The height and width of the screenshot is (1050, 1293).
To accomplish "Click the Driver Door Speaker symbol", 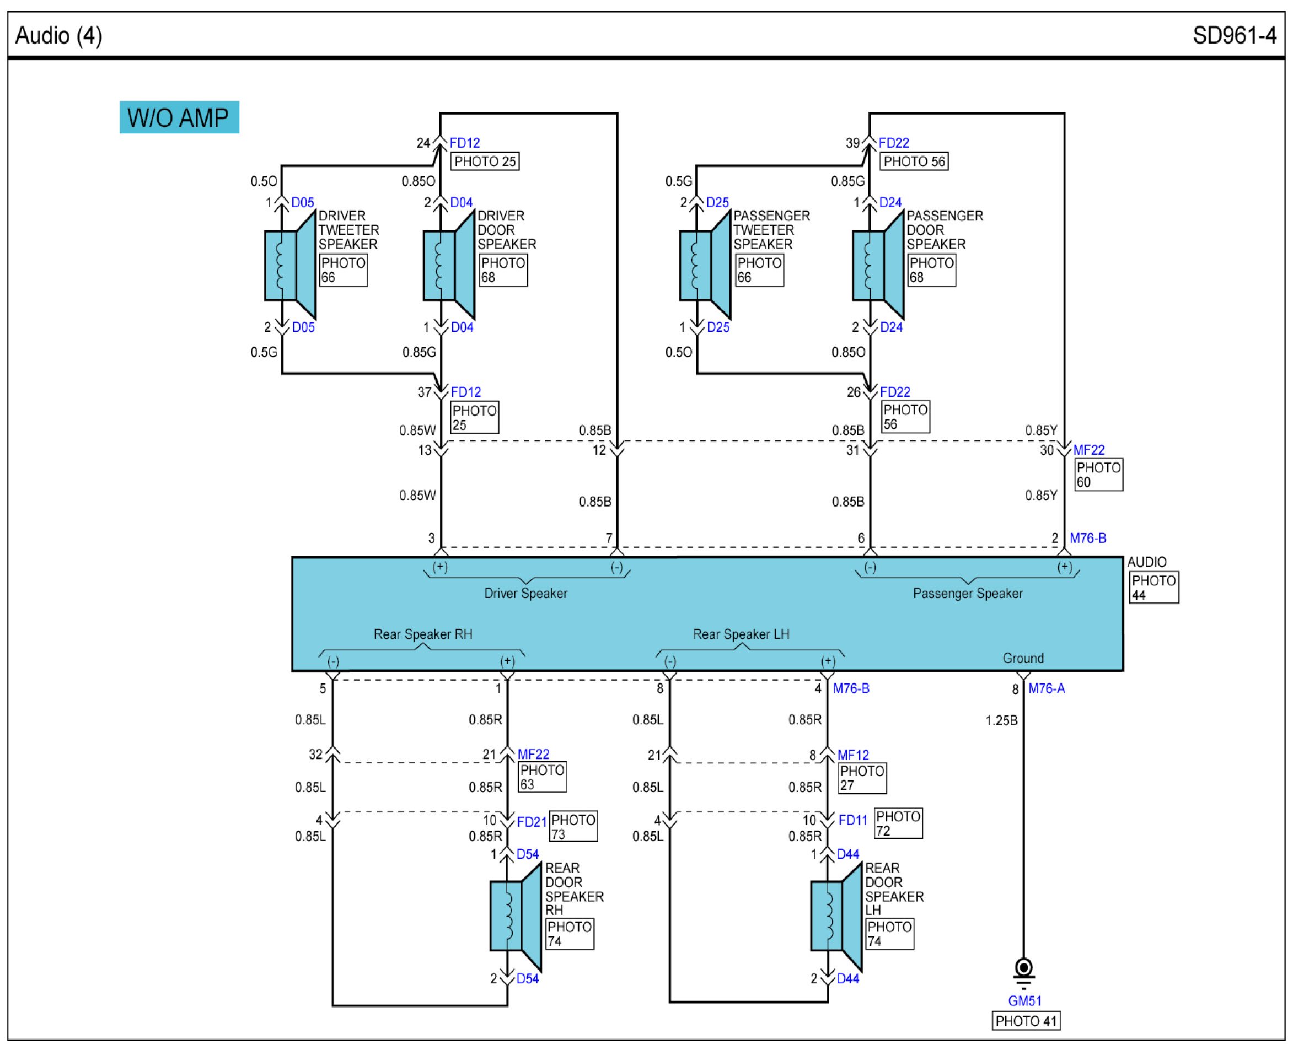I will [448, 266].
